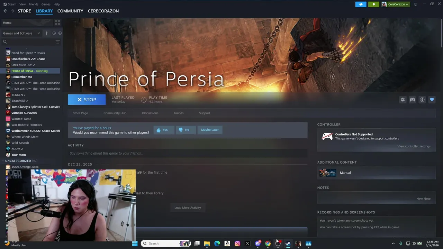The image size is (443, 249).
Task: Open Windows Start button
Action: pos(135,243)
